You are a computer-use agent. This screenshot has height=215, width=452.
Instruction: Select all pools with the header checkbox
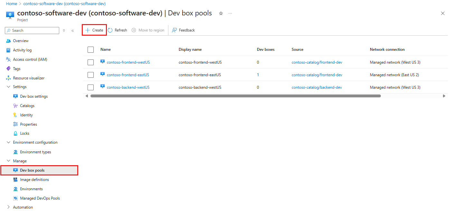(90, 49)
